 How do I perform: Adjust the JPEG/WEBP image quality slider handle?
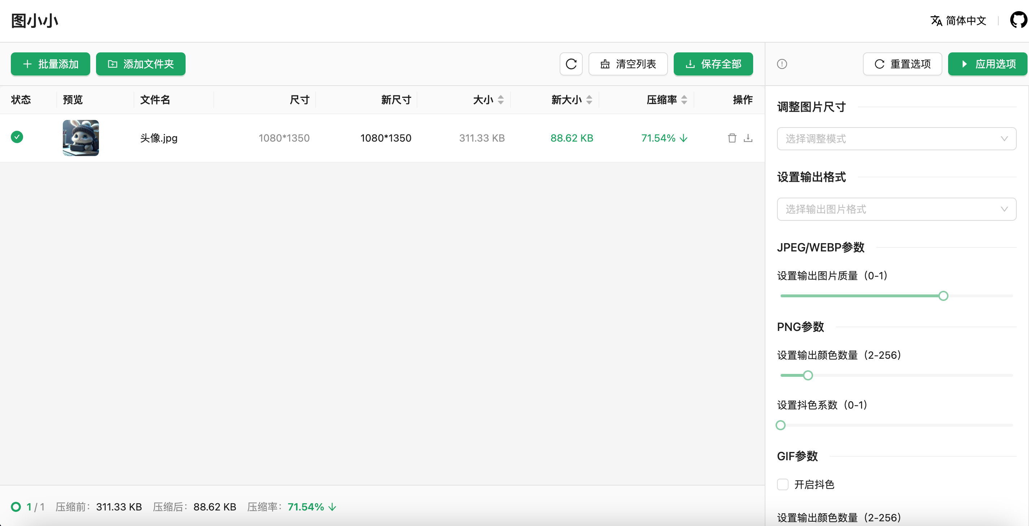pyautogui.click(x=943, y=296)
